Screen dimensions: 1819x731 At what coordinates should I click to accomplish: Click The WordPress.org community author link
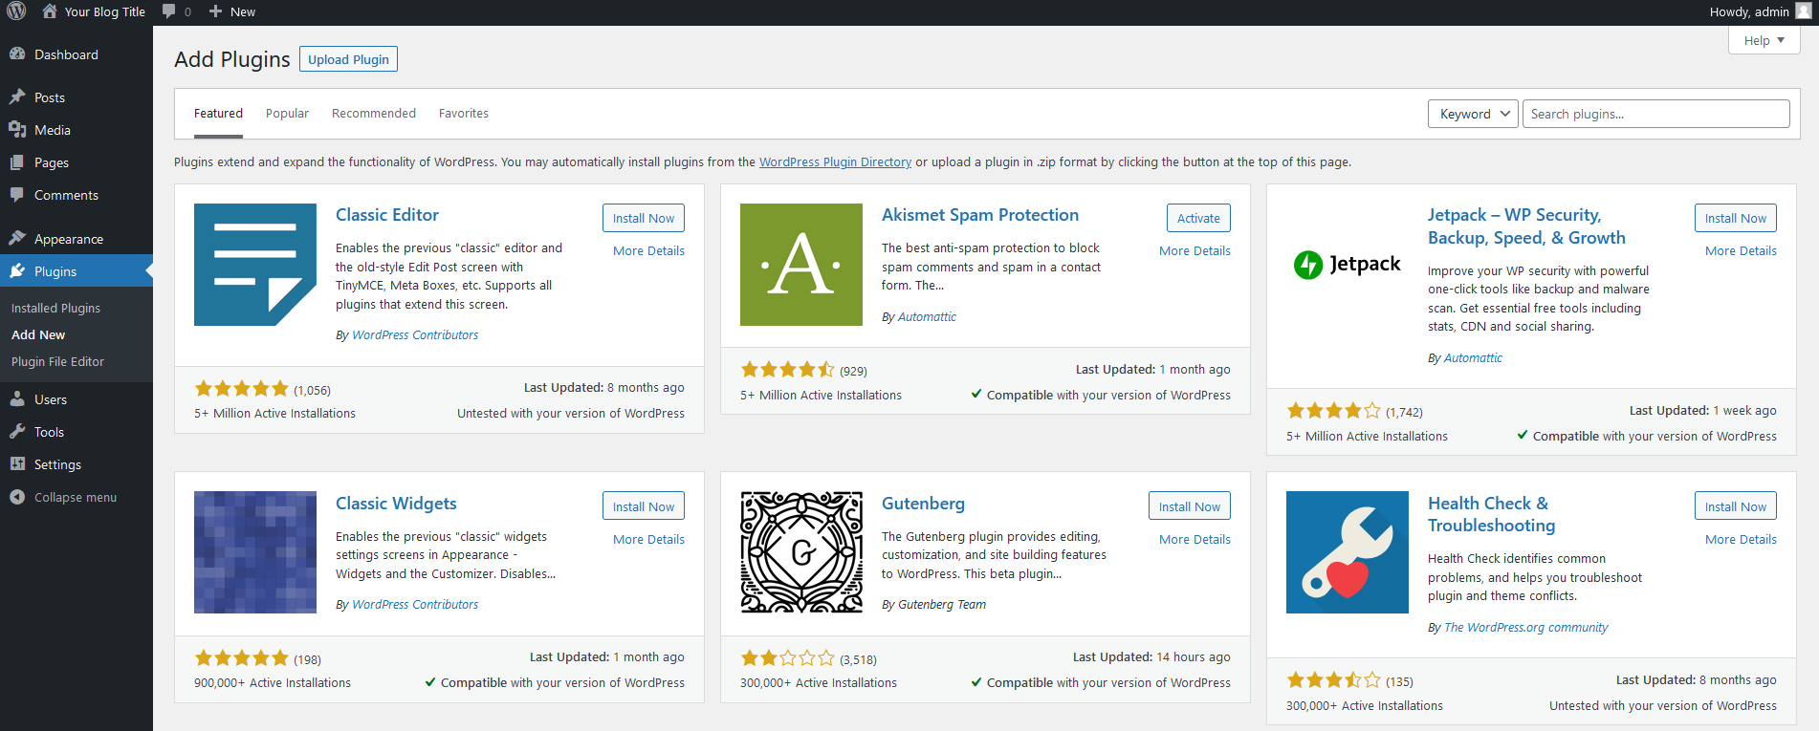(x=1525, y=627)
